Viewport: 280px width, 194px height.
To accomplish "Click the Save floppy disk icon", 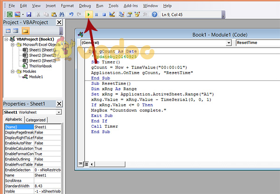I will point(29,14).
